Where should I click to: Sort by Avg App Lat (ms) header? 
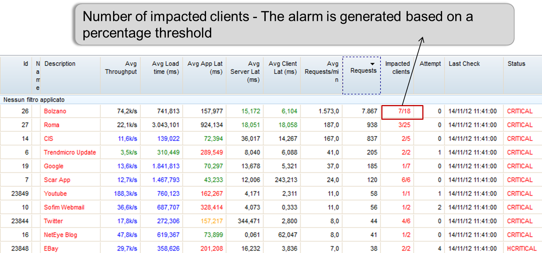204,75
